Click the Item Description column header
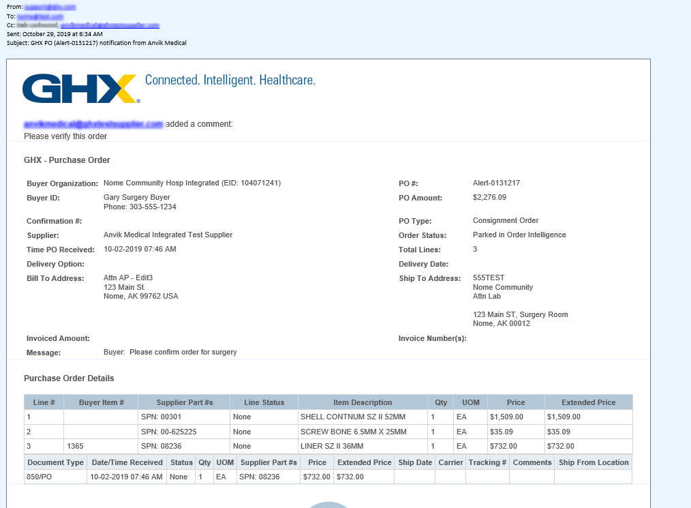Viewport: 691px width, 508px height. (x=363, y=402)
